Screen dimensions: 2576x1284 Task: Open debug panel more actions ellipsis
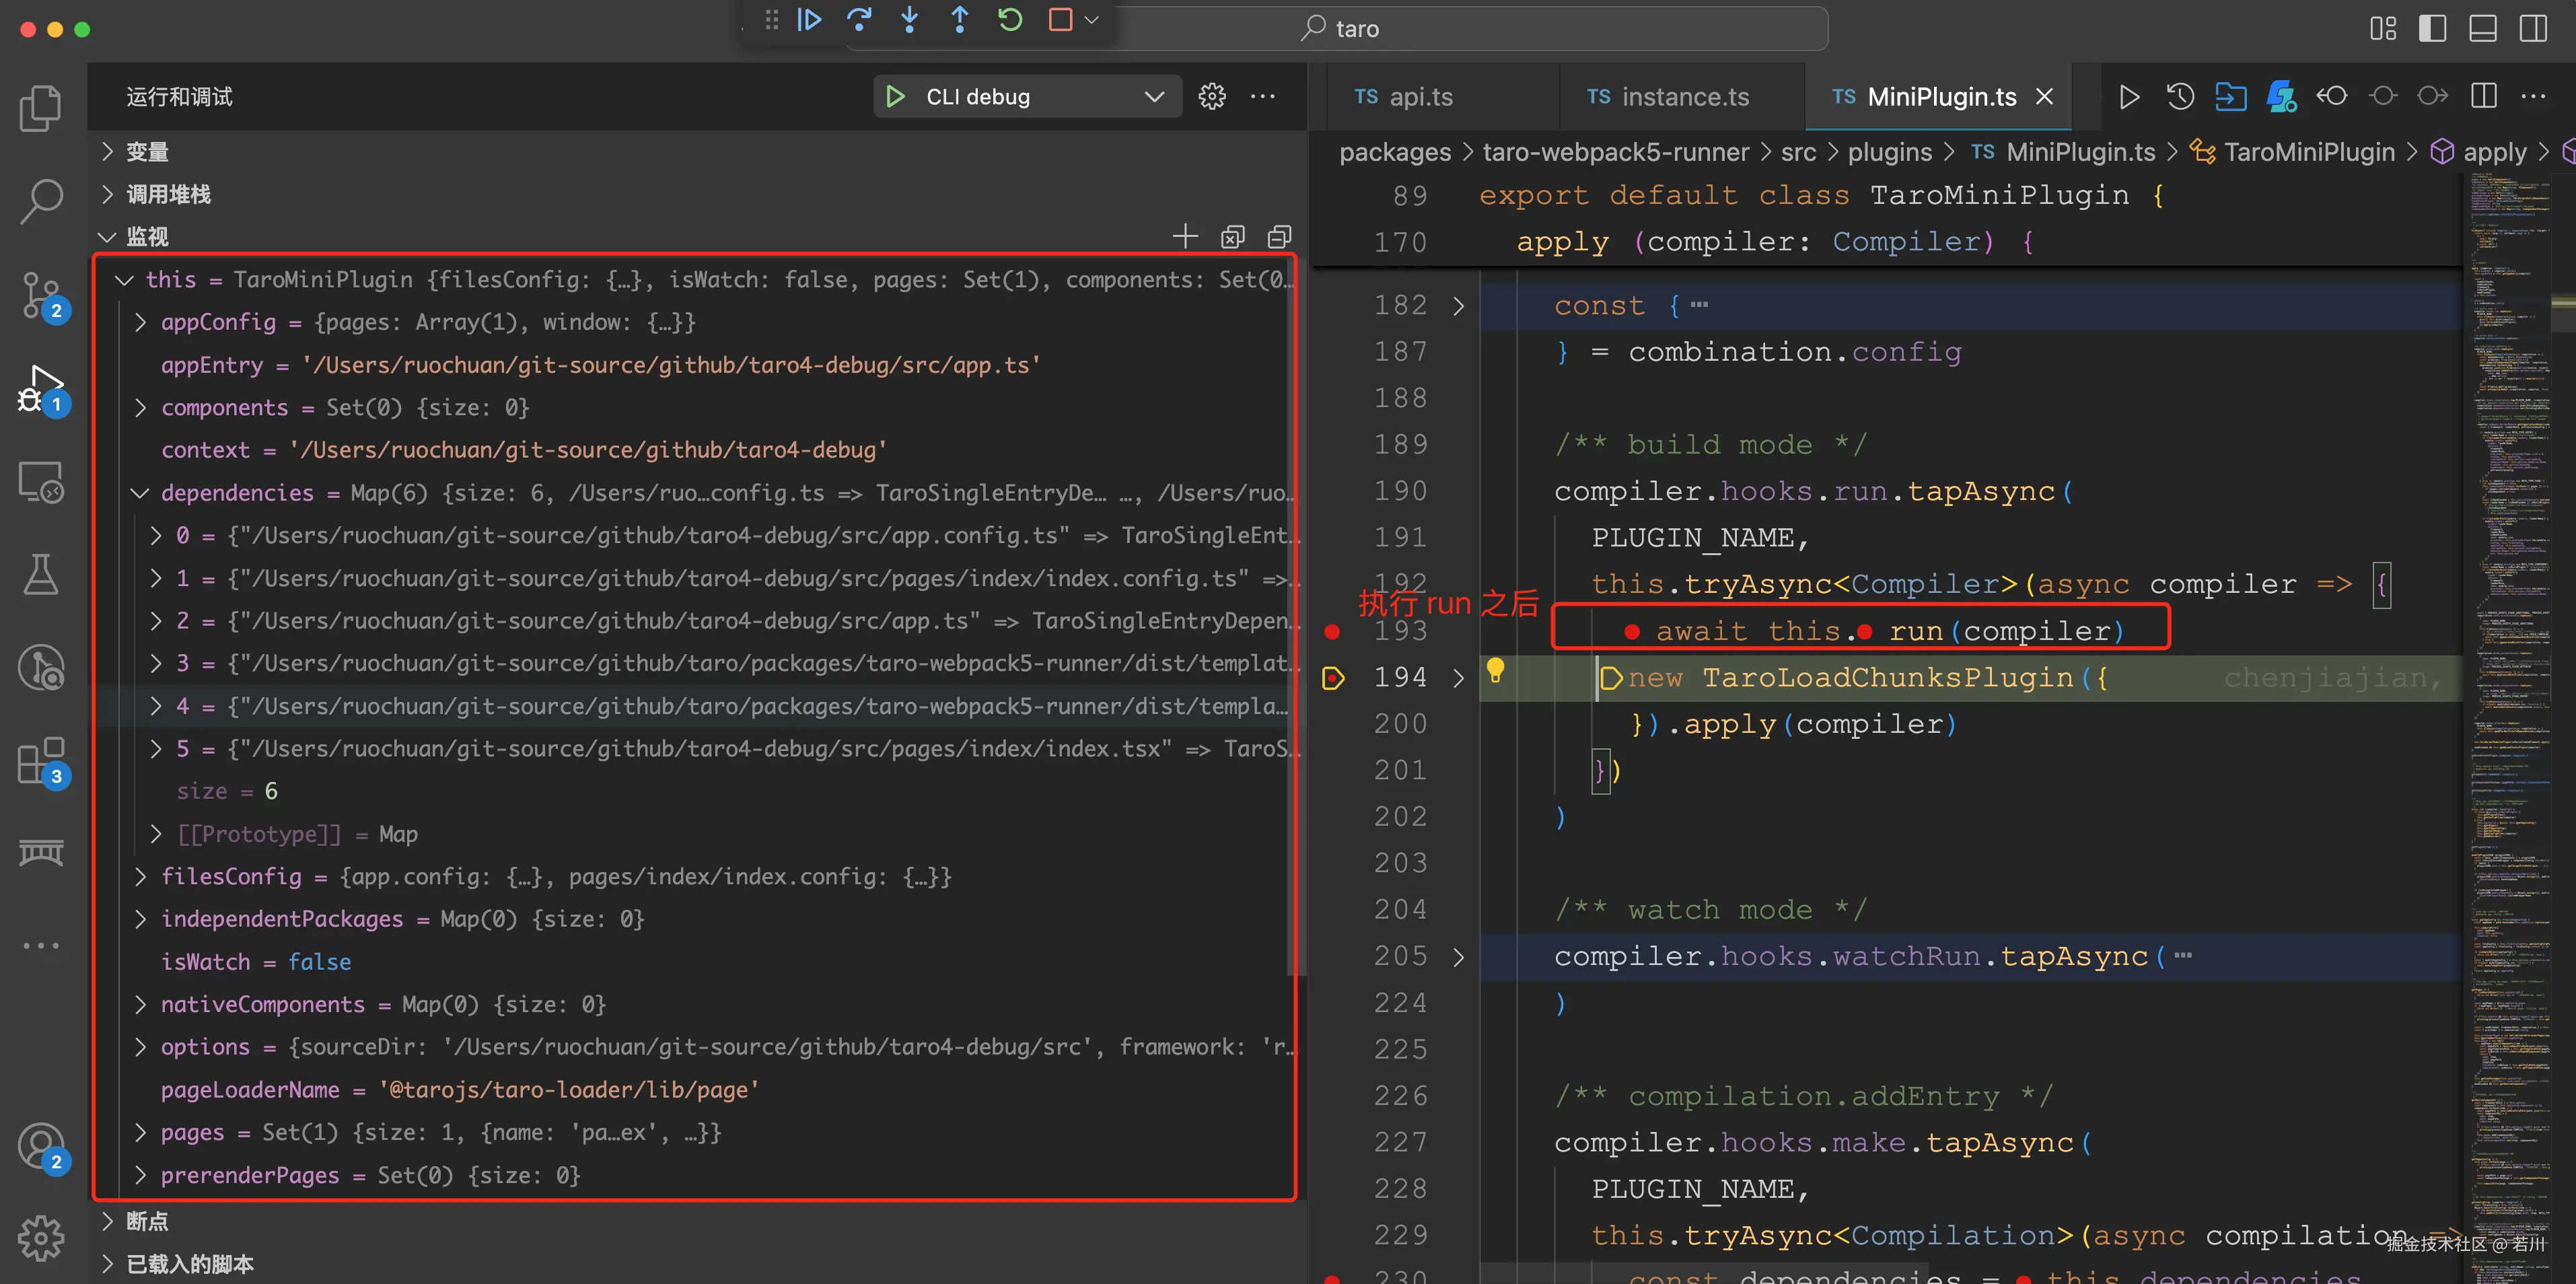[x=1263, y=96]
